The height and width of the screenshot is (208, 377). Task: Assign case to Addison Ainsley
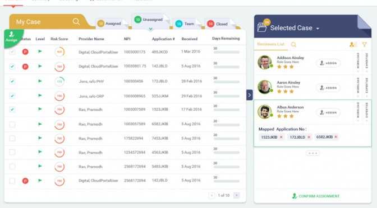pos(328,63)
